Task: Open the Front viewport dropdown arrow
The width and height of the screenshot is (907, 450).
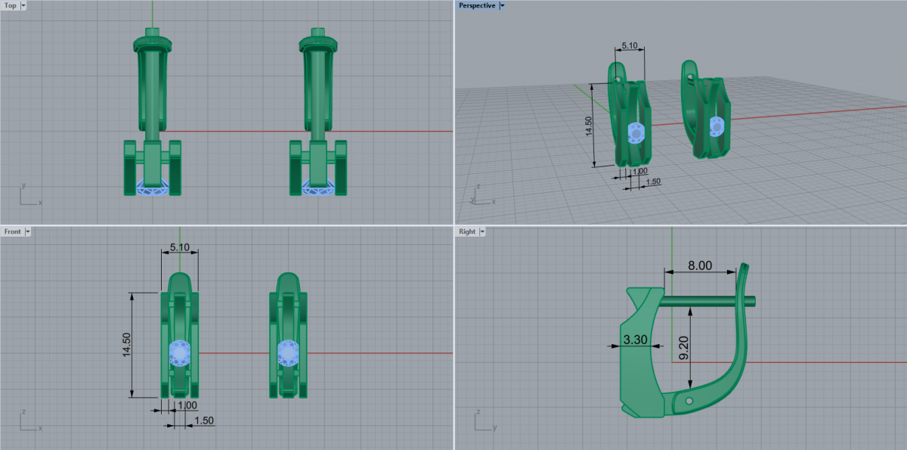Action: [28, 231]
